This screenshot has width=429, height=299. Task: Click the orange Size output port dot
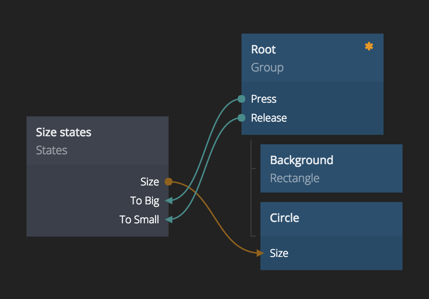(x=168, y=182)
